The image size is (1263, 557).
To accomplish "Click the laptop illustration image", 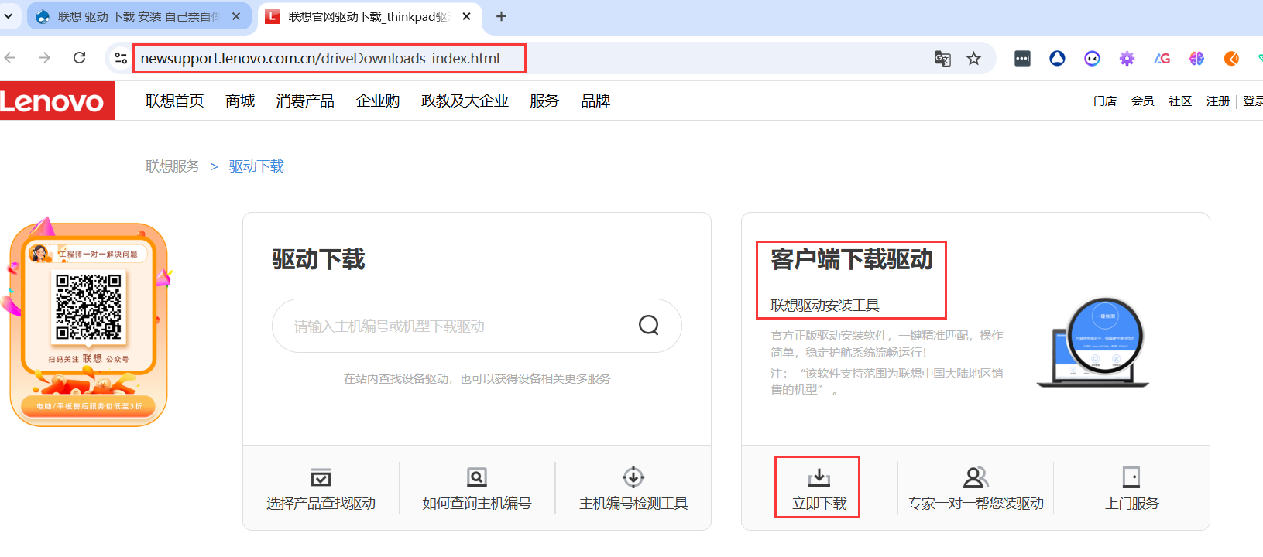I will [x=1093, y=343].
